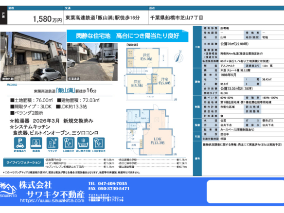The width and height of the screenshot is (284, 213).
Task: Click the 土地 section header in spec table
Action: 197,47
